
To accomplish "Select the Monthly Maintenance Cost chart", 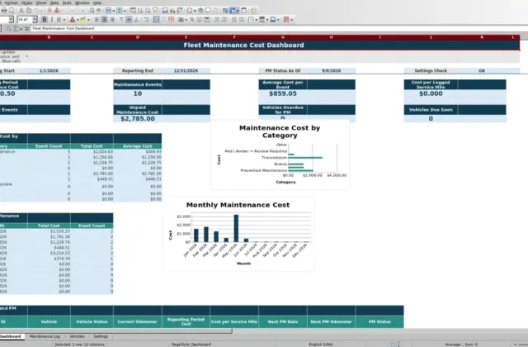I will [x=238, y=234].
